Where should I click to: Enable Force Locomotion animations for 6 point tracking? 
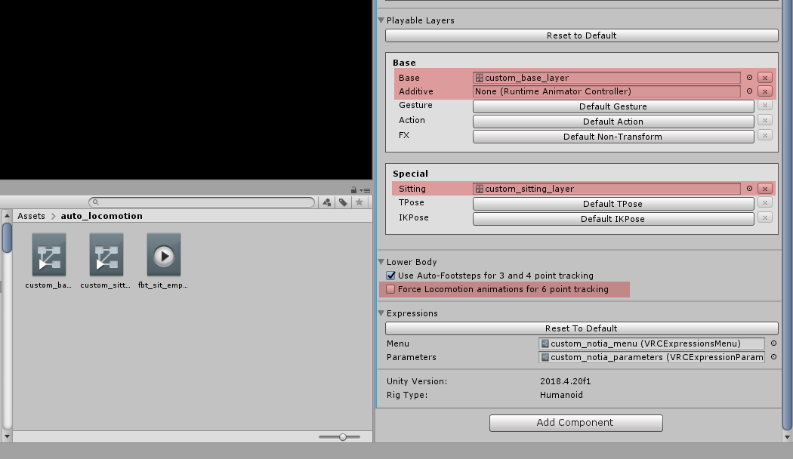390,289
